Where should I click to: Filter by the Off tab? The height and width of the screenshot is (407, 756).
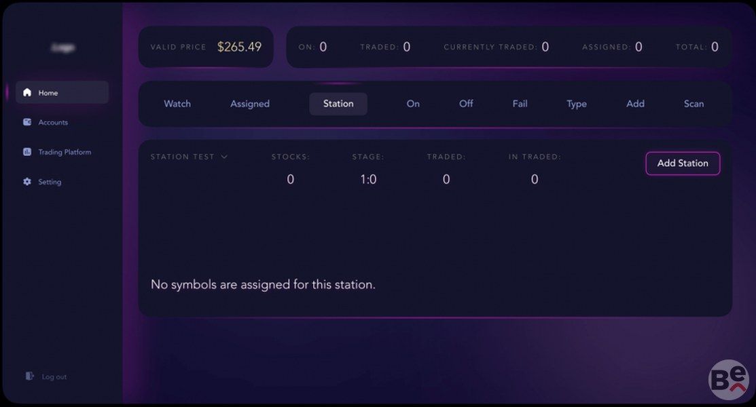point(466,104)
